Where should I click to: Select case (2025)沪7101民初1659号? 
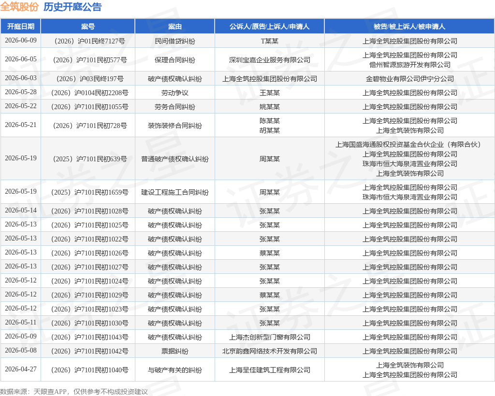[89, 192]
